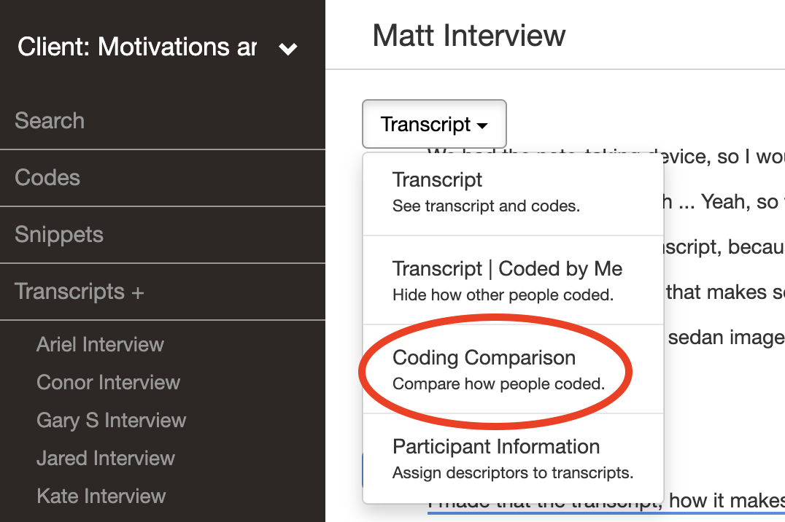This screenshot has width=785, height=522.
Task: Open Participant Information menu entry
Action: coord(513,459)
